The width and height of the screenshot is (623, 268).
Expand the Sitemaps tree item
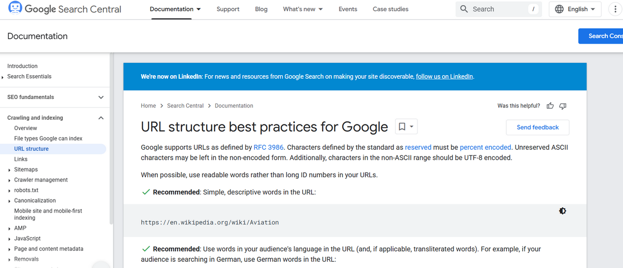click(x=10, y=170)
